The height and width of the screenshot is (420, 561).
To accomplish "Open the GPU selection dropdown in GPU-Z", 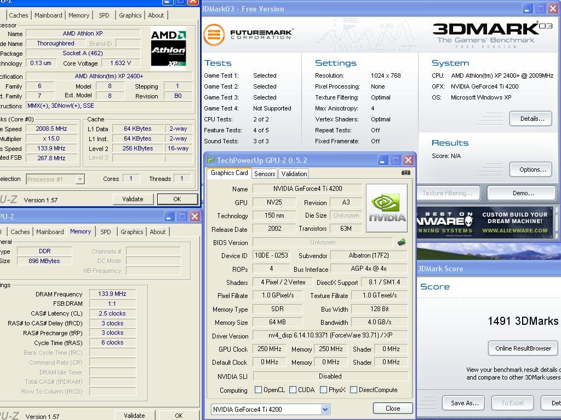I will 325,409.
